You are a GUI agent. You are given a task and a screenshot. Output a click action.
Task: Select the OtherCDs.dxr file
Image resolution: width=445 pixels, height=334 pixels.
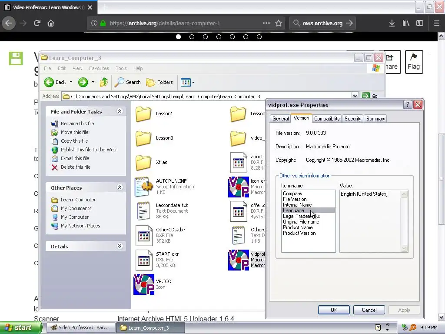[160, 235]
